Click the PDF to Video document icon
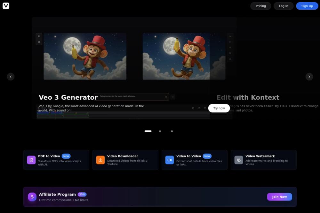320x213 pixels. pos(31,160)
